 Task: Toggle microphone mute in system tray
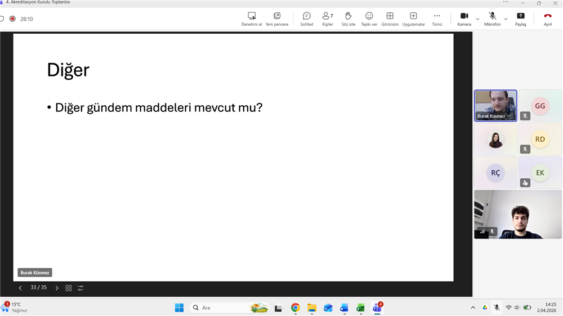point(497,308)
